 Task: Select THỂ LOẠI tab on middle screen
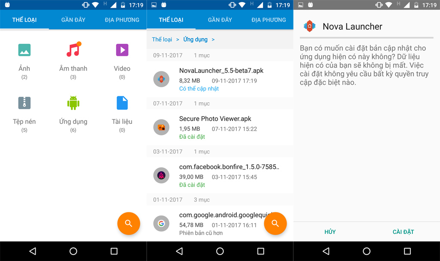coord(171,20)
